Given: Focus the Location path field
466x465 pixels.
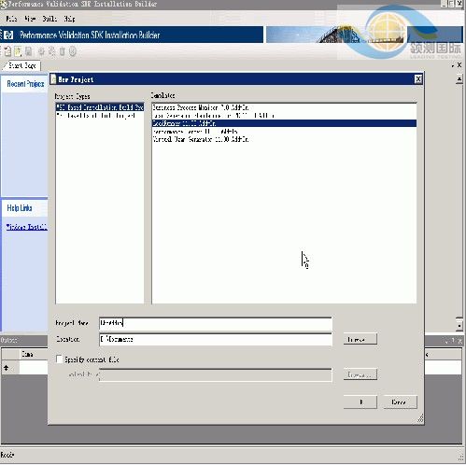Looking at the screenshot, I should 216,339.
